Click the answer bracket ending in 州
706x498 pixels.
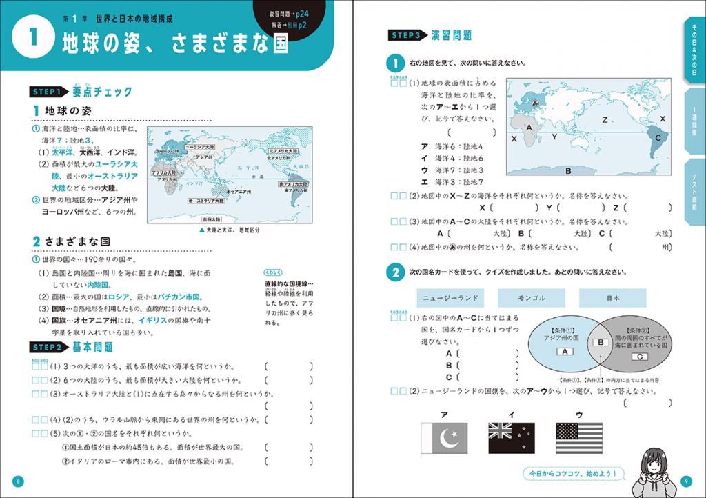pos(641,247)
